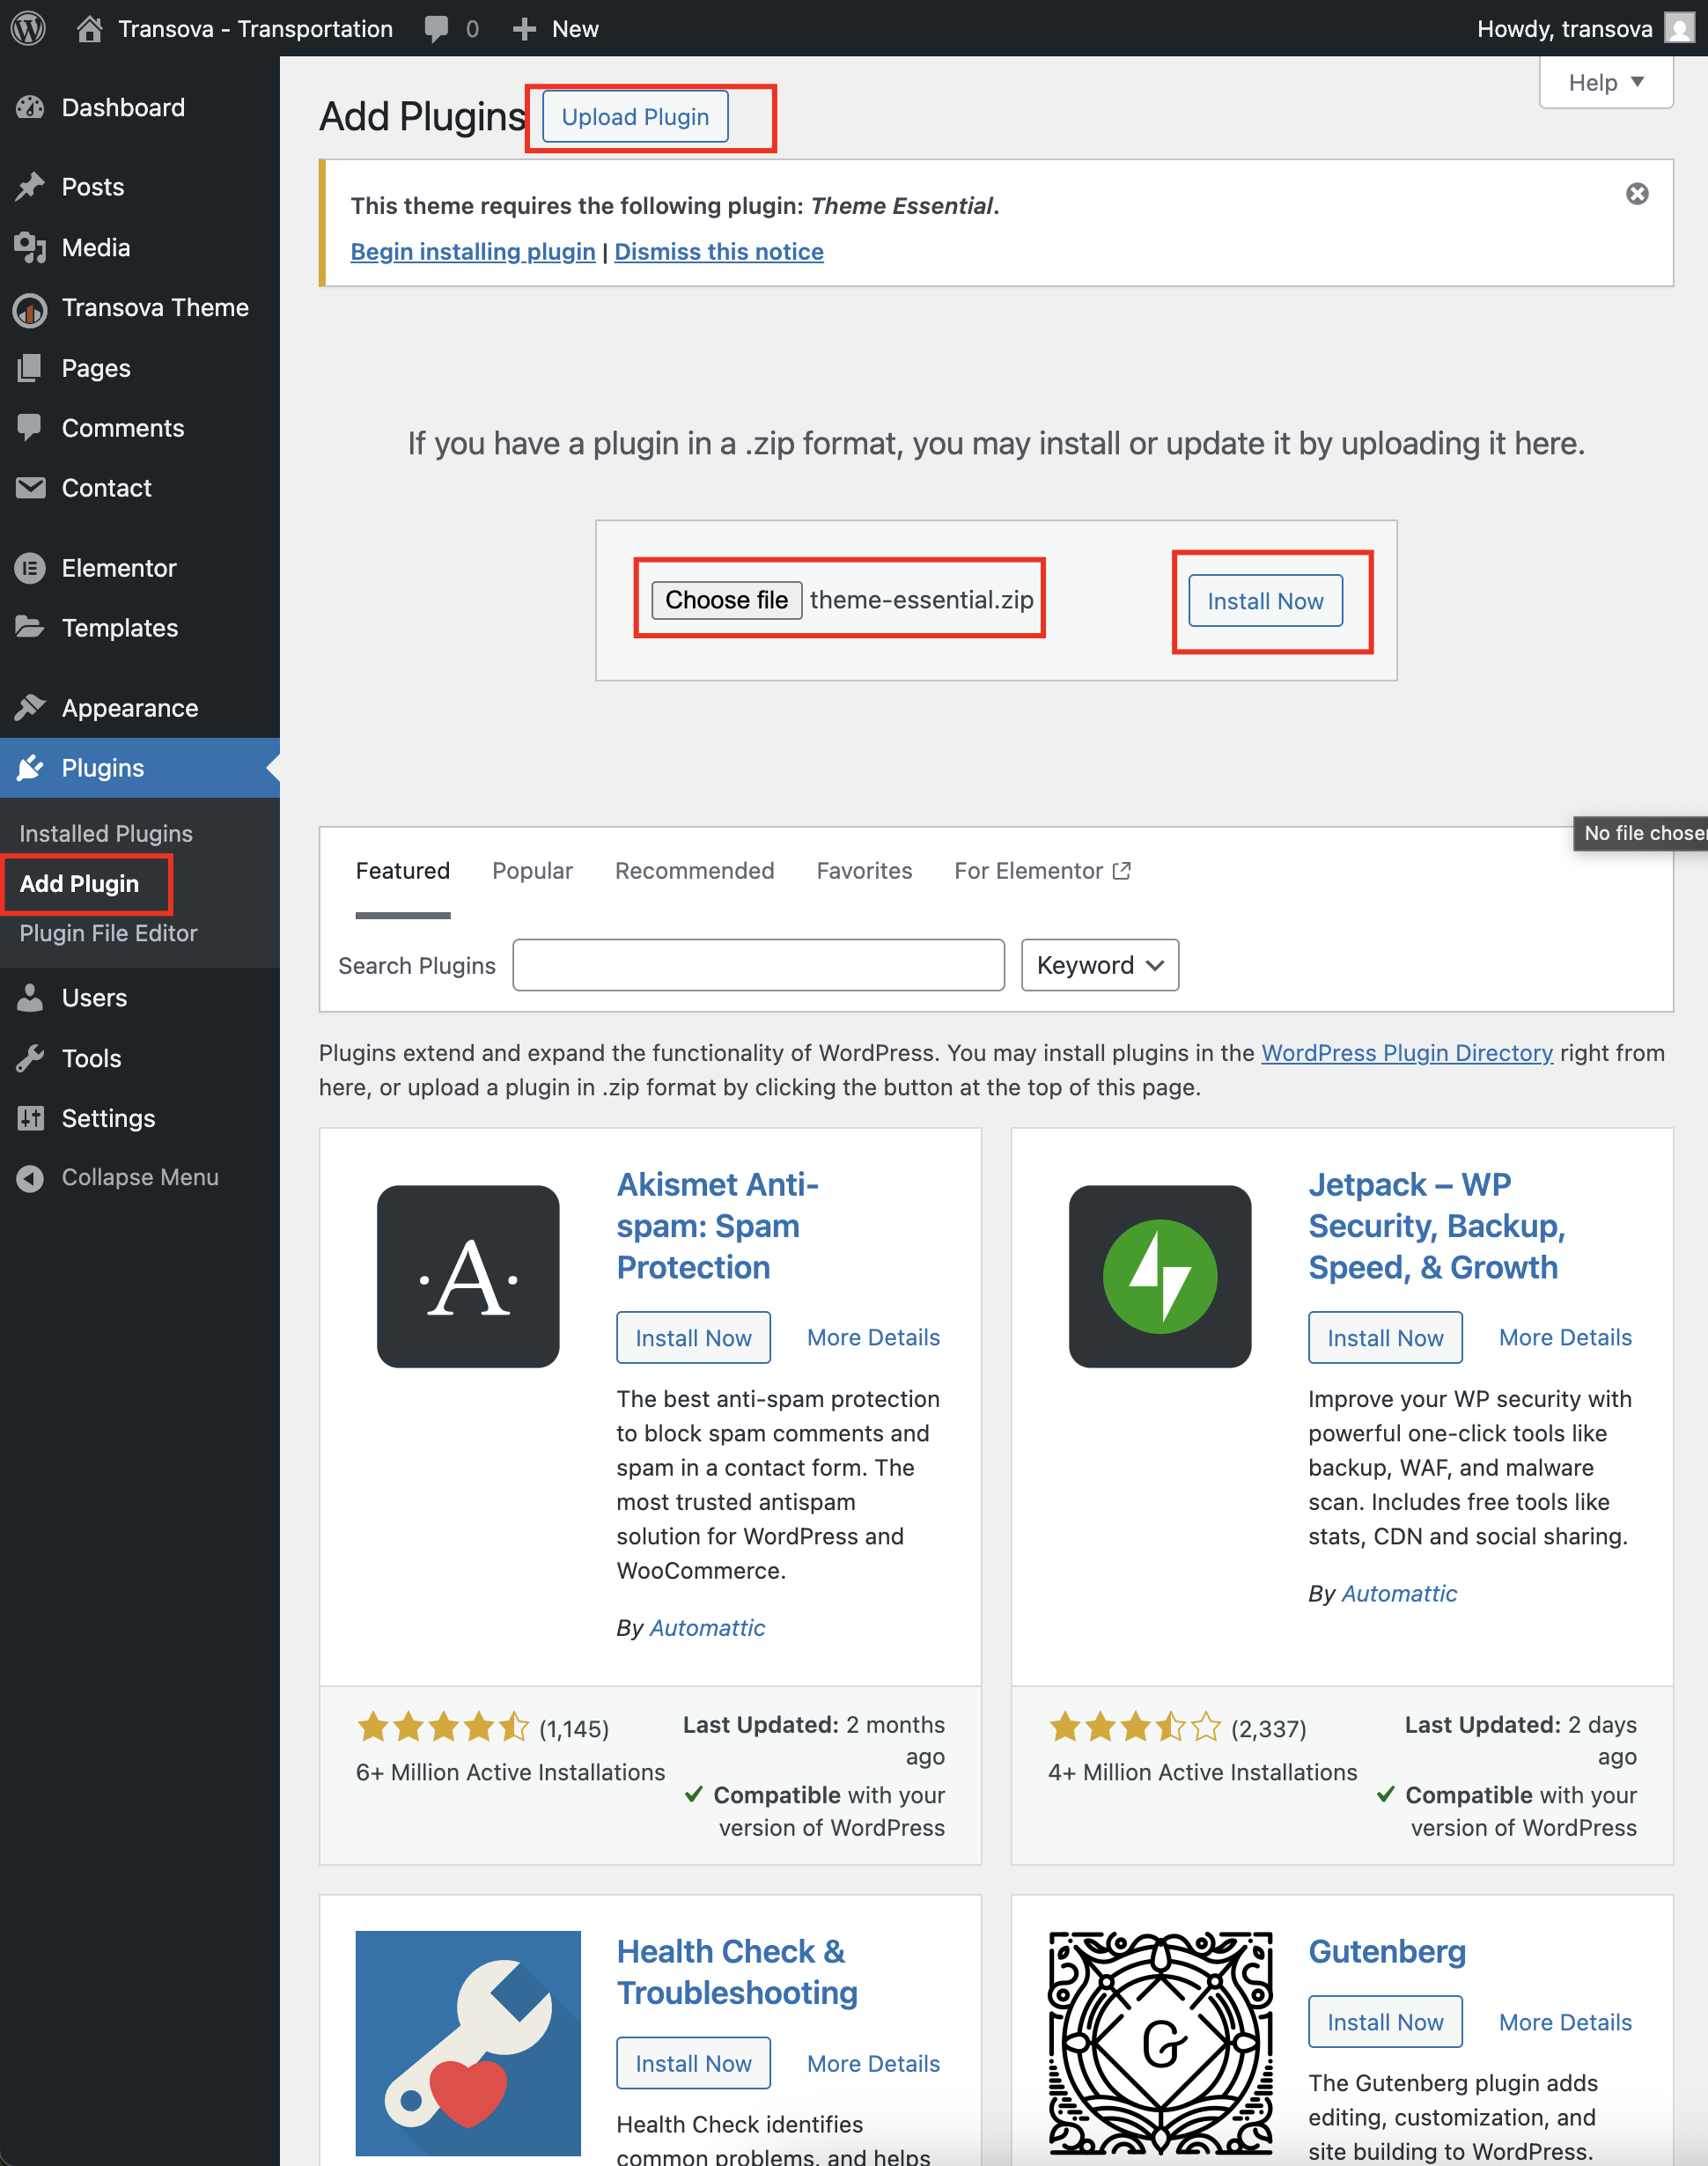Collapse the sidebar menu

[118, 1177]
